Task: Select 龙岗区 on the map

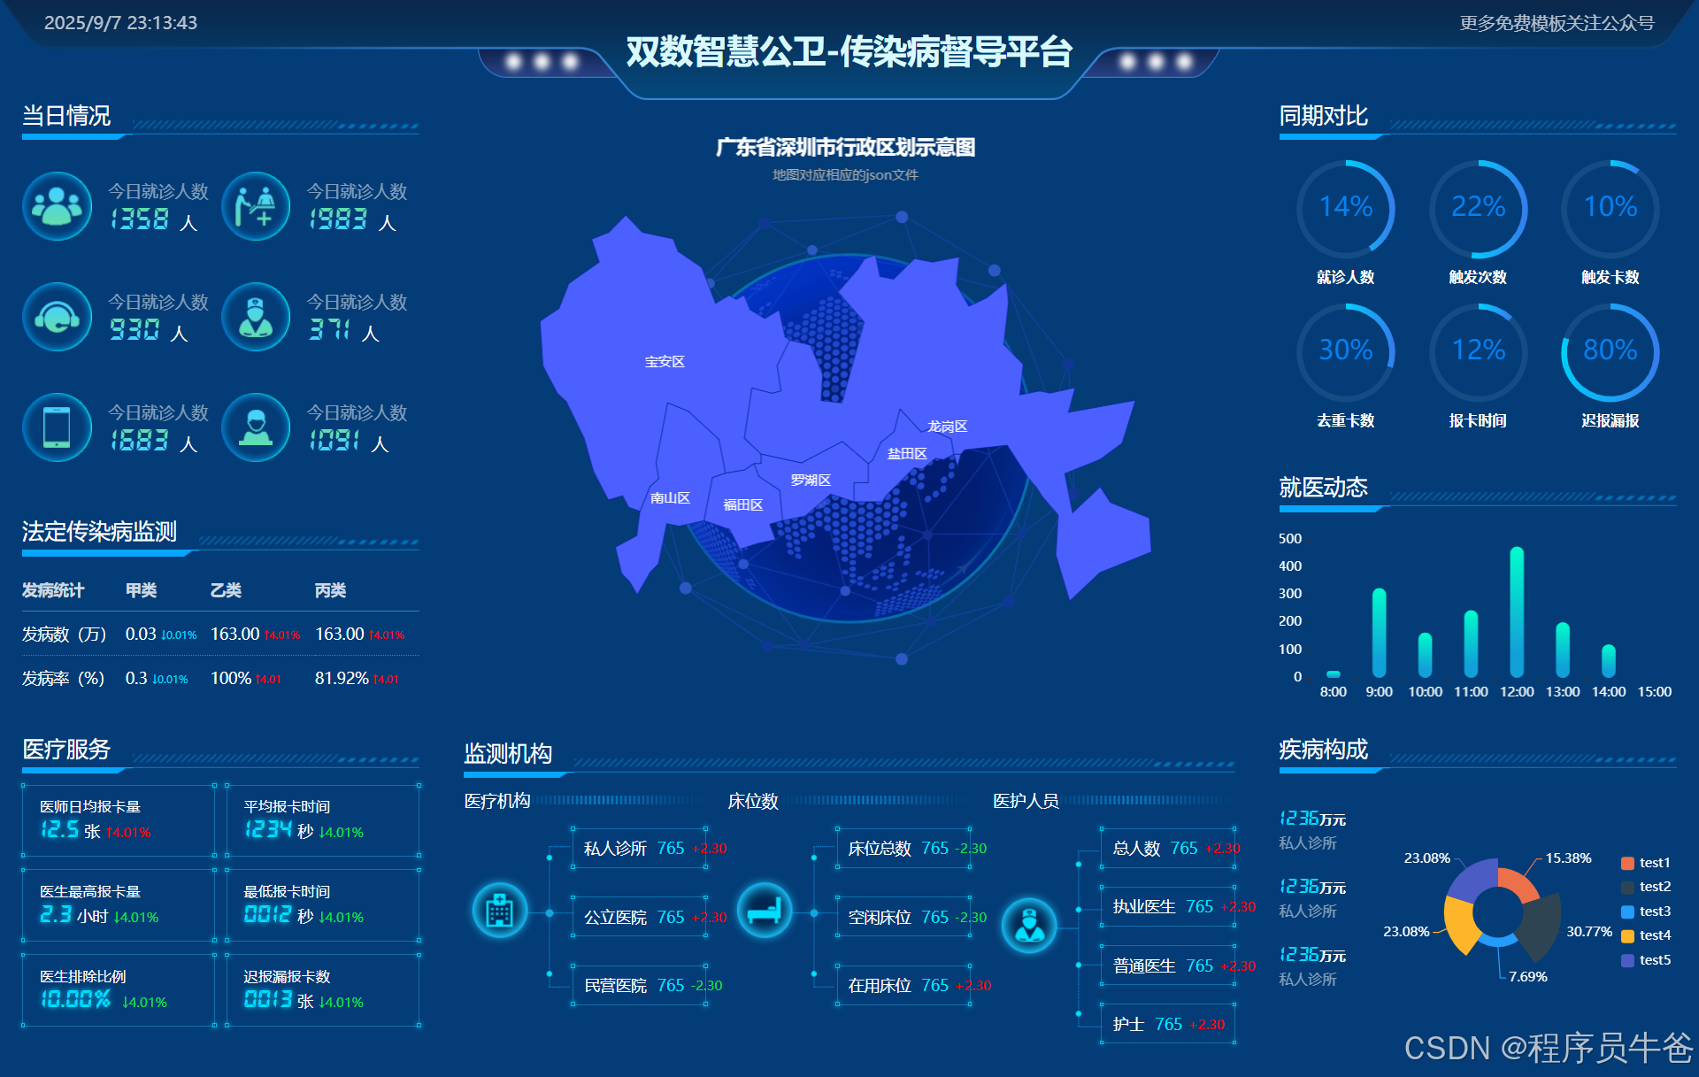Action: [x=948, y=427]
